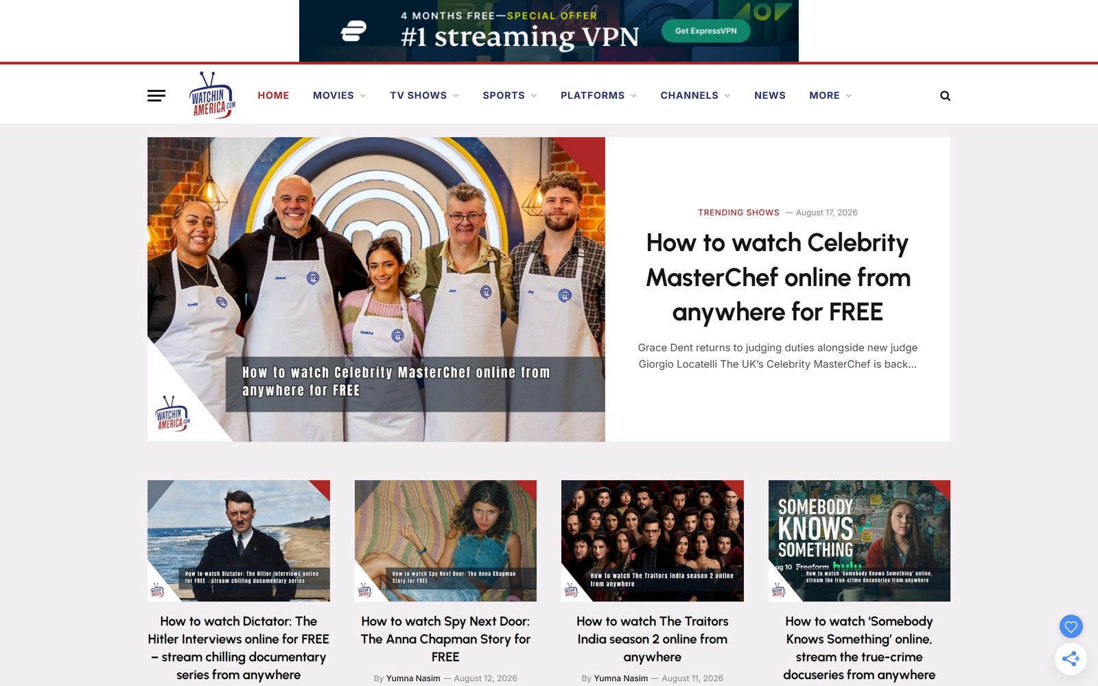
Task: Open the Hitler Interviews article thumbnail
Action: coord(239,541)
